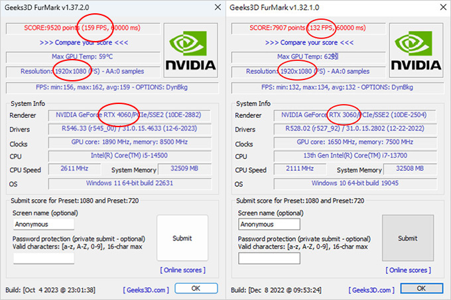
Task: Click OS value 'Windows 11 64-bit build 22631'
Action: (129, 183)
